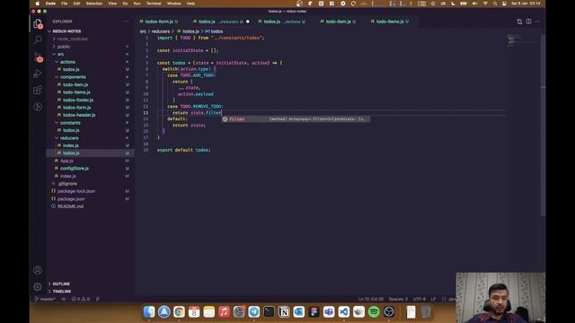Open Visual Studio Code from the Dock

pos(343,311)
